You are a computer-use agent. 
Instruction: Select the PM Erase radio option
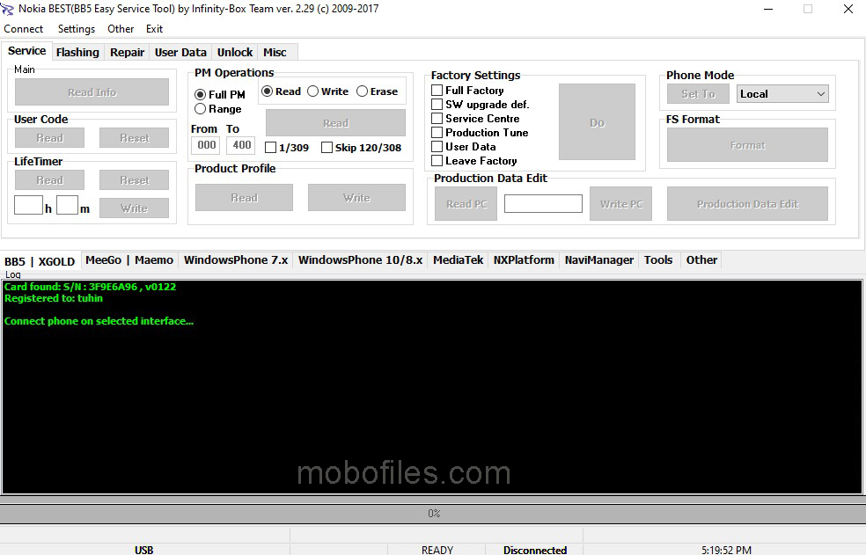[378, 91]
